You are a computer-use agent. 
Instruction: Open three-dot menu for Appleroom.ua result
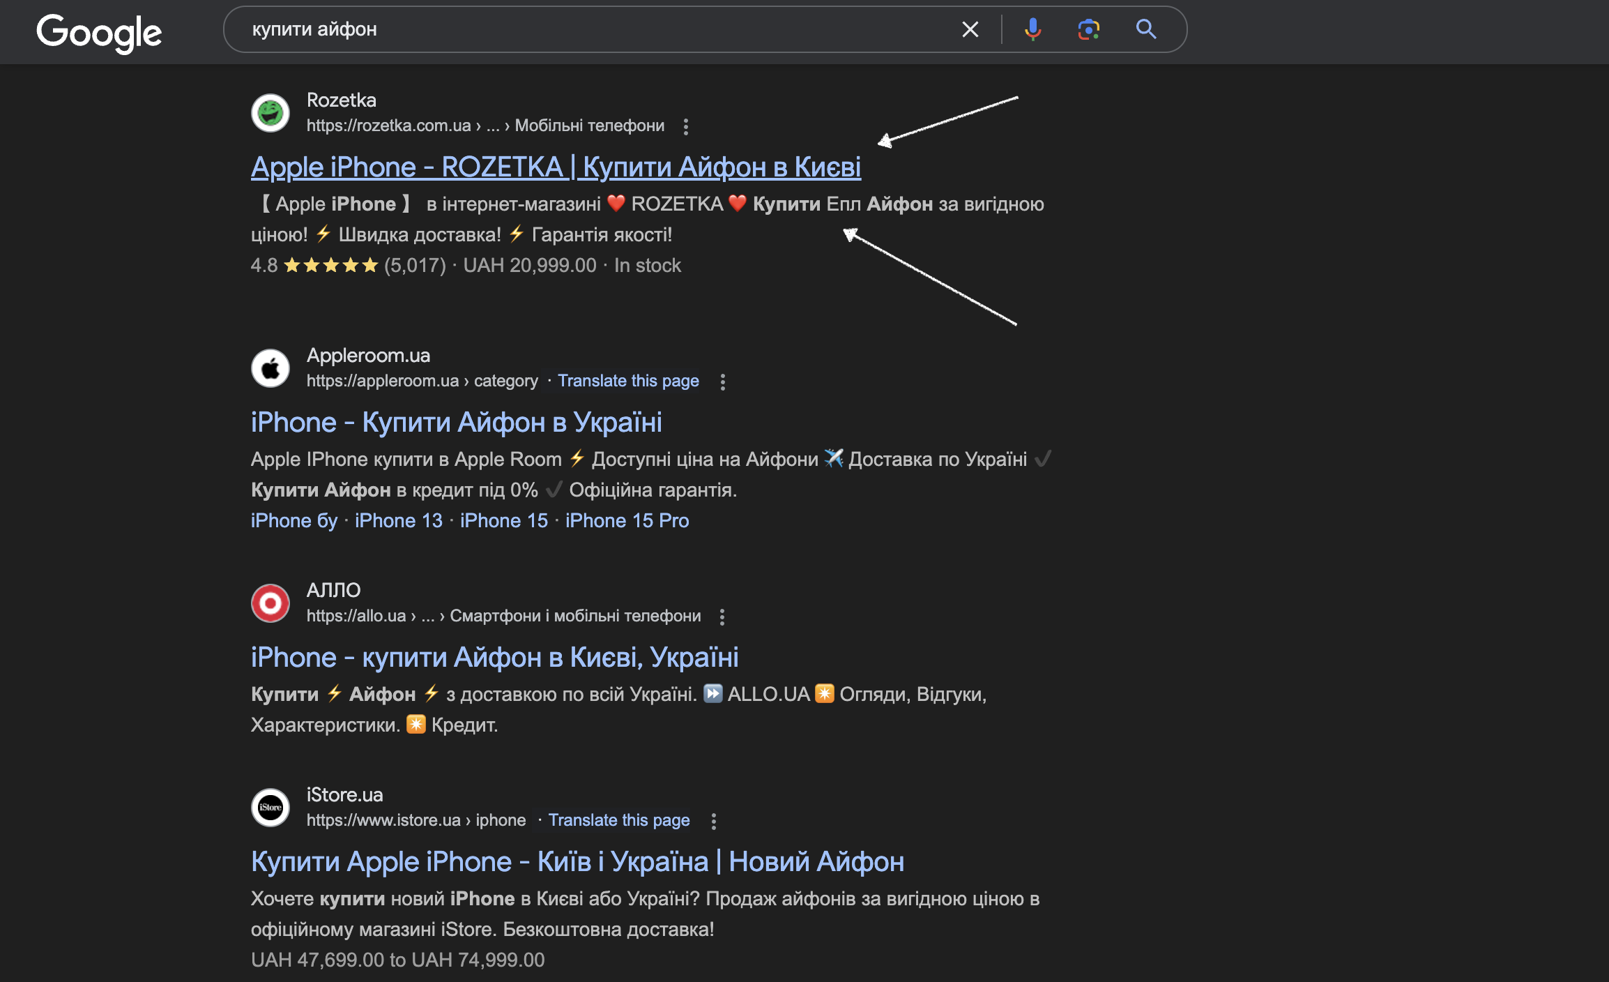coord(723,382)
